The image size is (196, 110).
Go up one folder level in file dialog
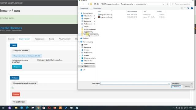pos(88,4)
